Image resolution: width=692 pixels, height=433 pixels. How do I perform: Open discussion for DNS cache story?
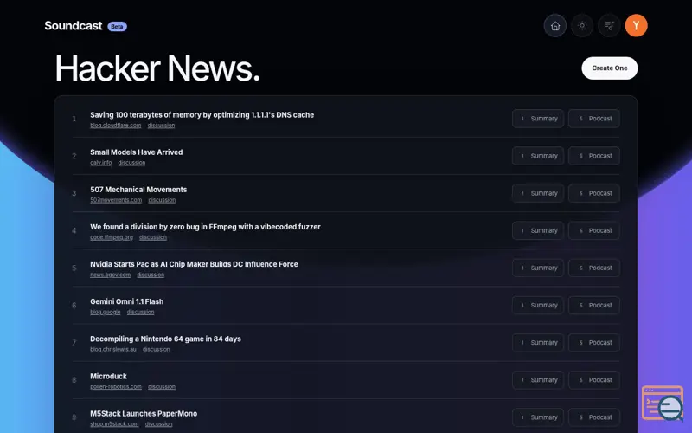161,126
